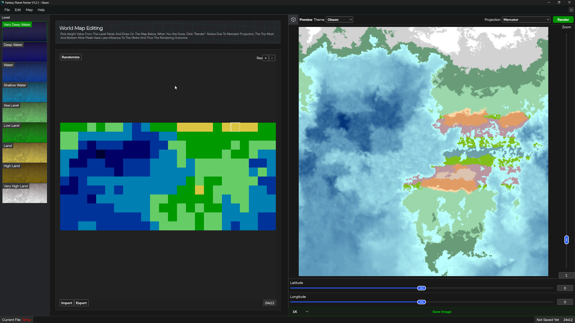Adjust the Latitude slider handle

coord(421,288)
